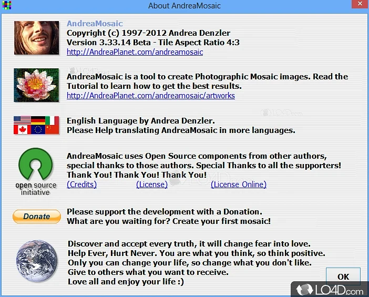This screenshot has width=369, height=297.
Task: Open the andreamosaic/artworks link
Action: pos(151,96)
